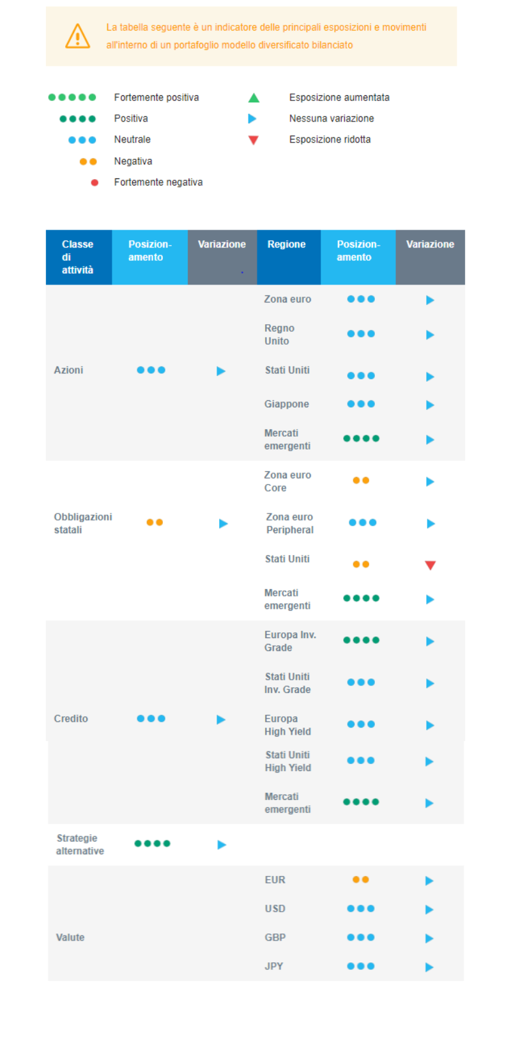
Task: Click the five green dots Fortemente positiva
Action: 72,98
